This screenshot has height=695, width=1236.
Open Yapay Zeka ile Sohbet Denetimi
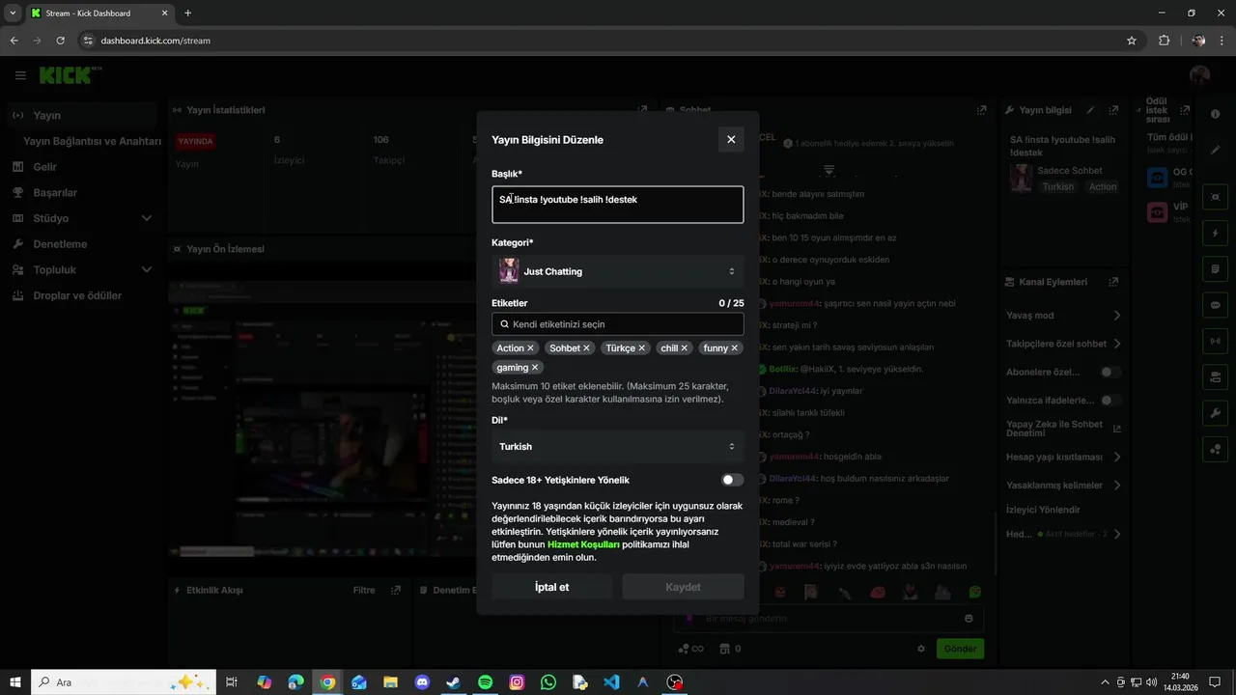pyautogui.click(x=1063, y=429)
